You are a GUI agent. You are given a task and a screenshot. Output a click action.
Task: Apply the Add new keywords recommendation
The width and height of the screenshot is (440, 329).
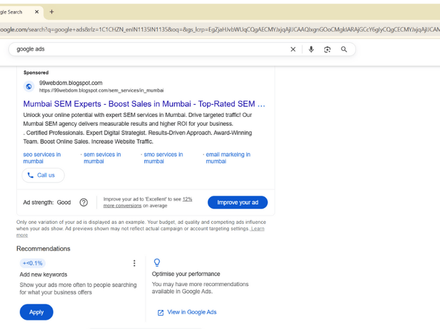pyautogui.click(x=36, y=312)
